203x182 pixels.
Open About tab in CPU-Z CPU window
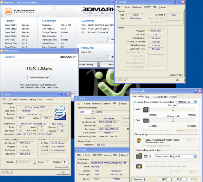[49, 99]
